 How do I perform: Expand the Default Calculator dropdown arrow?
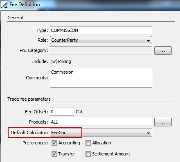pos(148,133)
